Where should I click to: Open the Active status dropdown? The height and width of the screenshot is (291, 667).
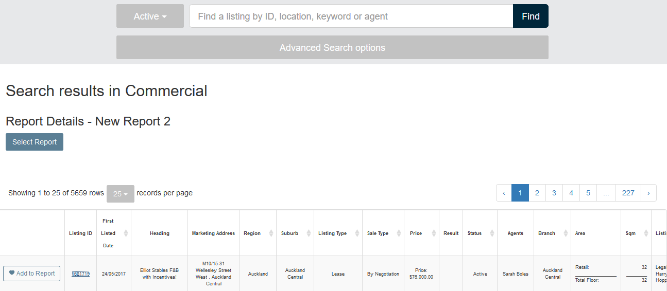(x=150, y=16)
